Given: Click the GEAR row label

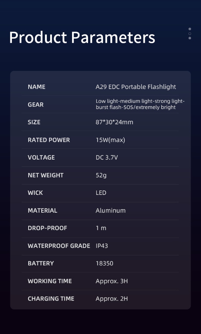Looking at the screenshot, I should 36,105.
